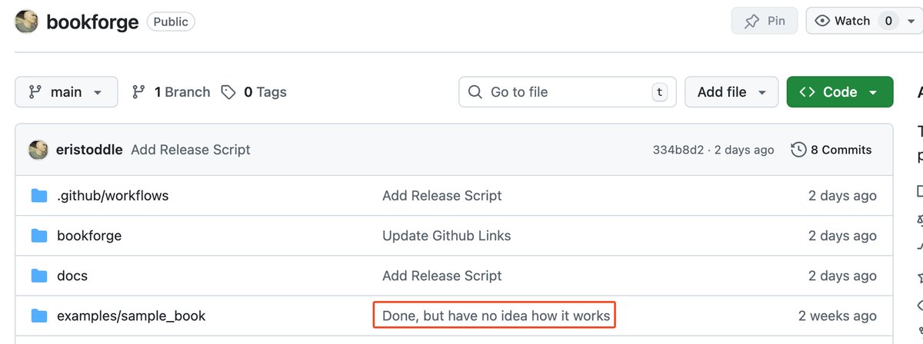This screenshot has width=923, height=344.
Task: Open the eristoddle author link
Action: [x=89, y=150]
